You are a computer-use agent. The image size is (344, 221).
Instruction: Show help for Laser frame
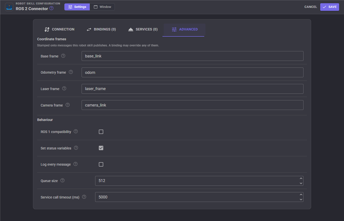(64, 89)
